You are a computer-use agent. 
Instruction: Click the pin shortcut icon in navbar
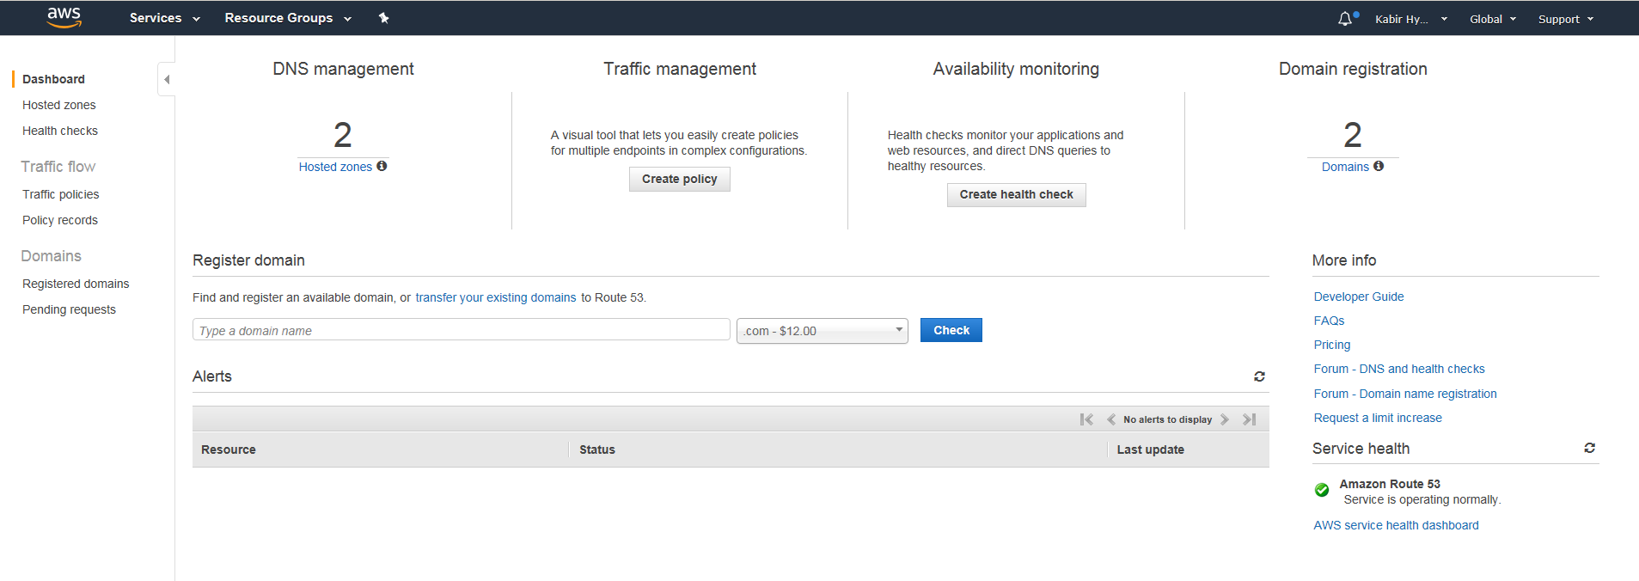pyautogui.click(x=384, y=18)
